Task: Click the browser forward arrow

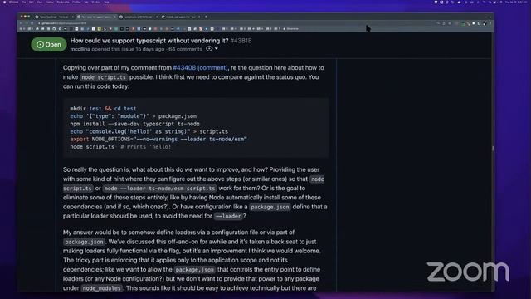Action: (27, 23)
